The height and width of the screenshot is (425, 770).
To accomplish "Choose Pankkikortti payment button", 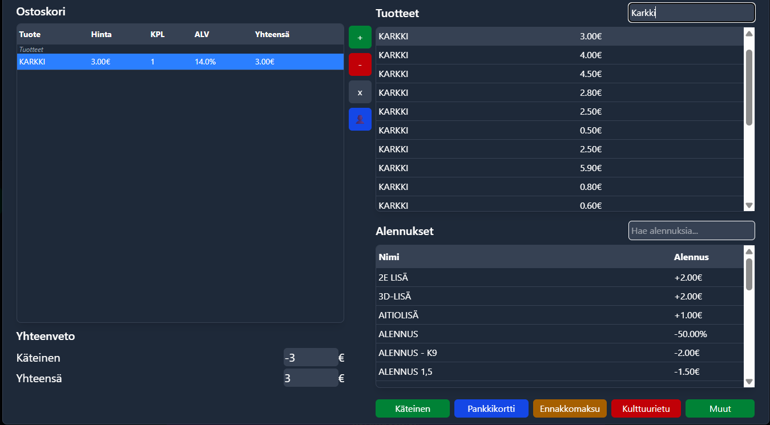I will click(x=491, y=408).
